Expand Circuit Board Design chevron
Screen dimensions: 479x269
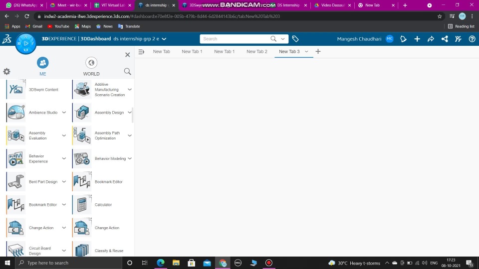coord(64,251)
